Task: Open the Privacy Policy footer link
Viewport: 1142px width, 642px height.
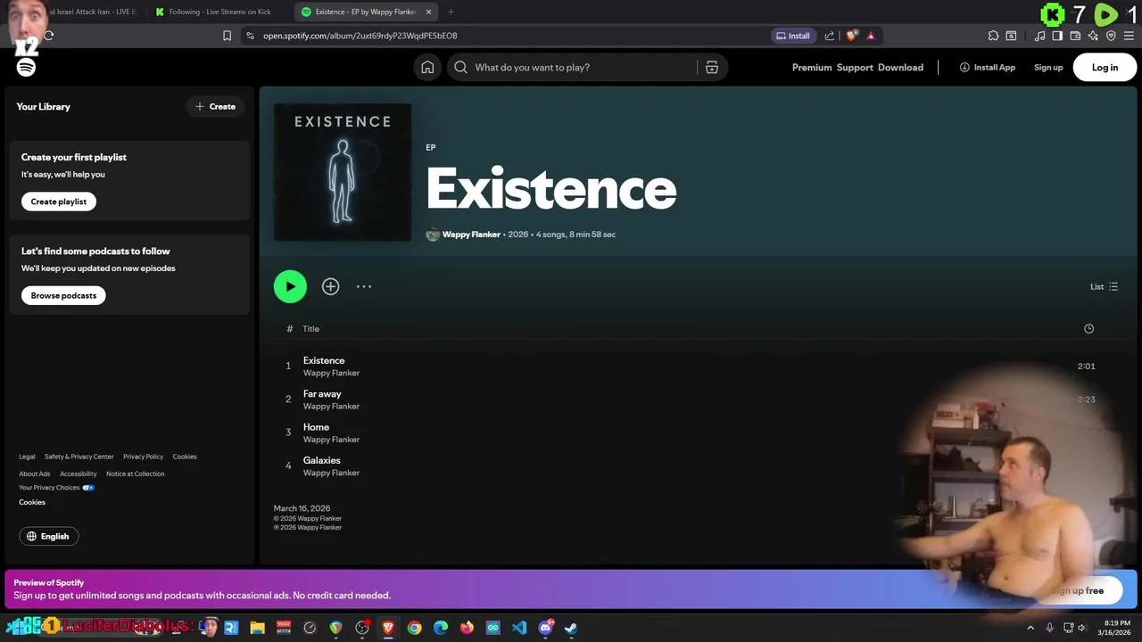Action: pyautogui.click(x=143, y=457)
